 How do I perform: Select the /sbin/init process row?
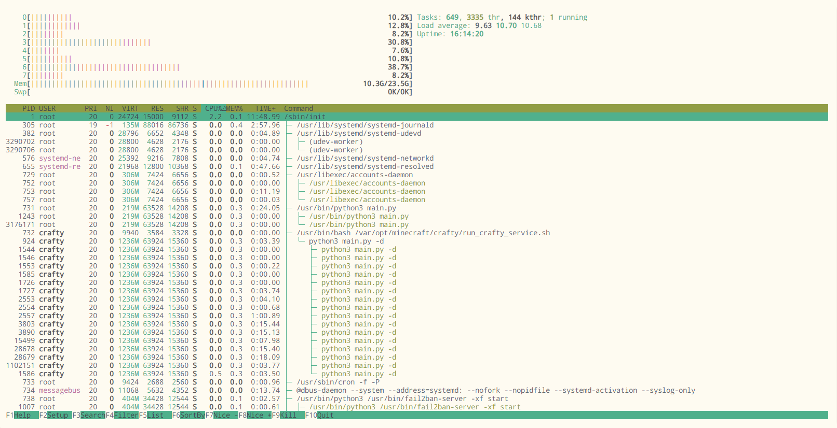417,117
